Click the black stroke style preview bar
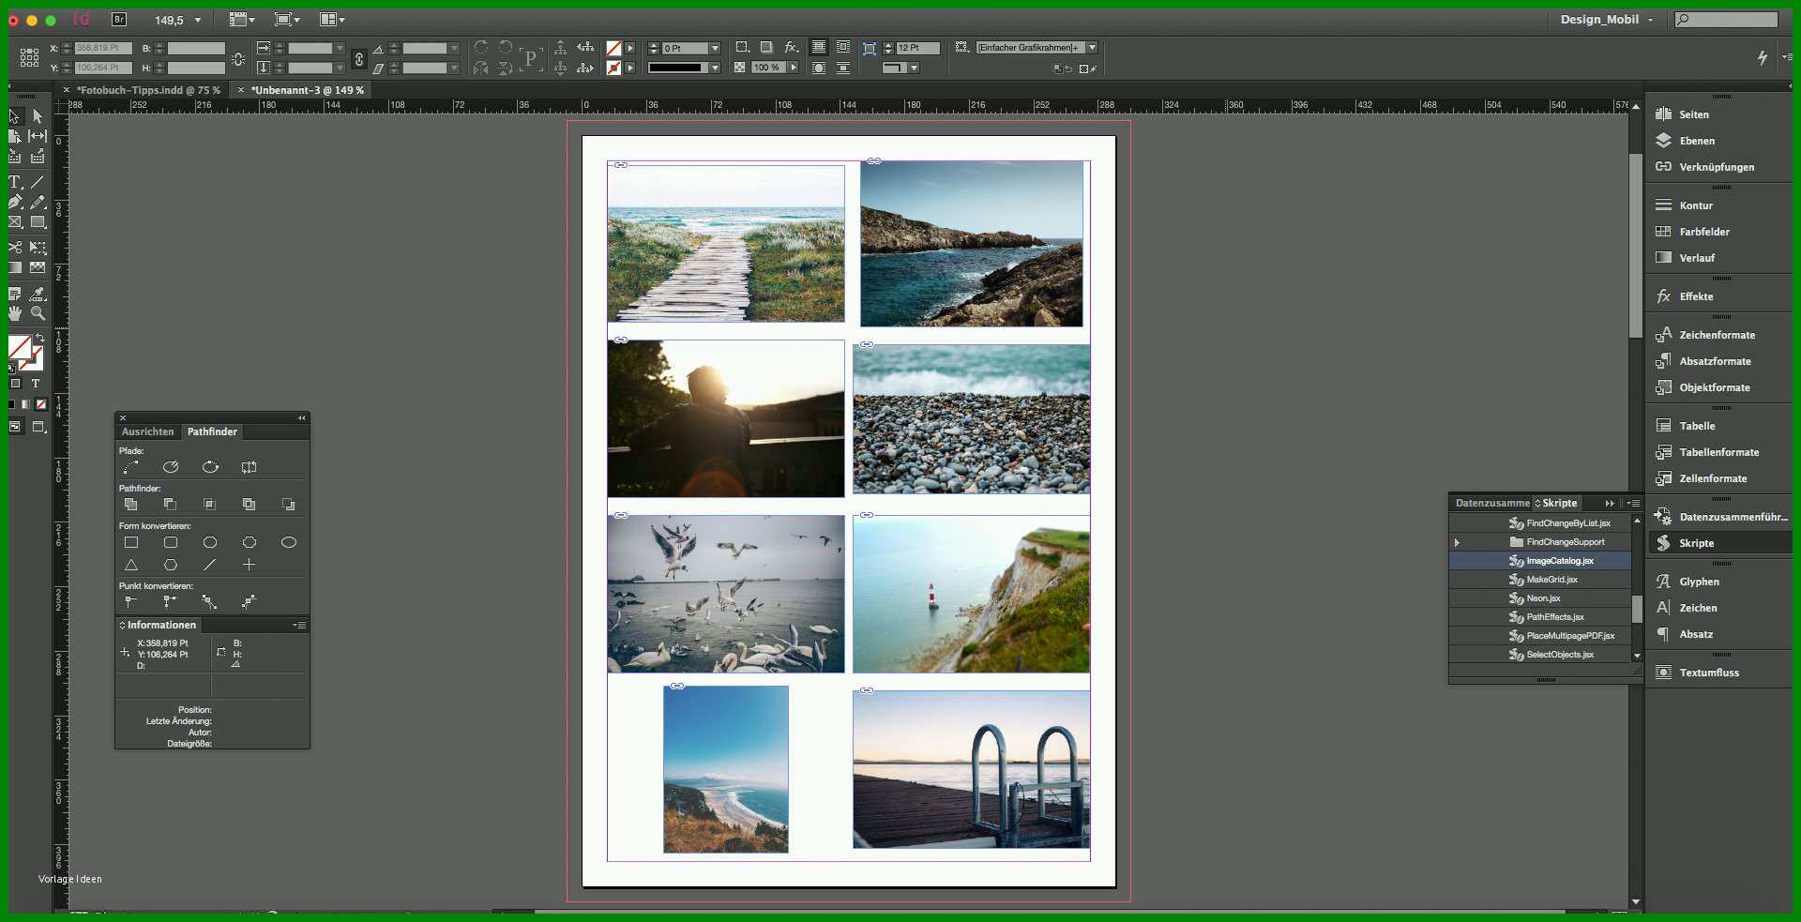Screen dimensions: 1801x922 pos(675,68)
